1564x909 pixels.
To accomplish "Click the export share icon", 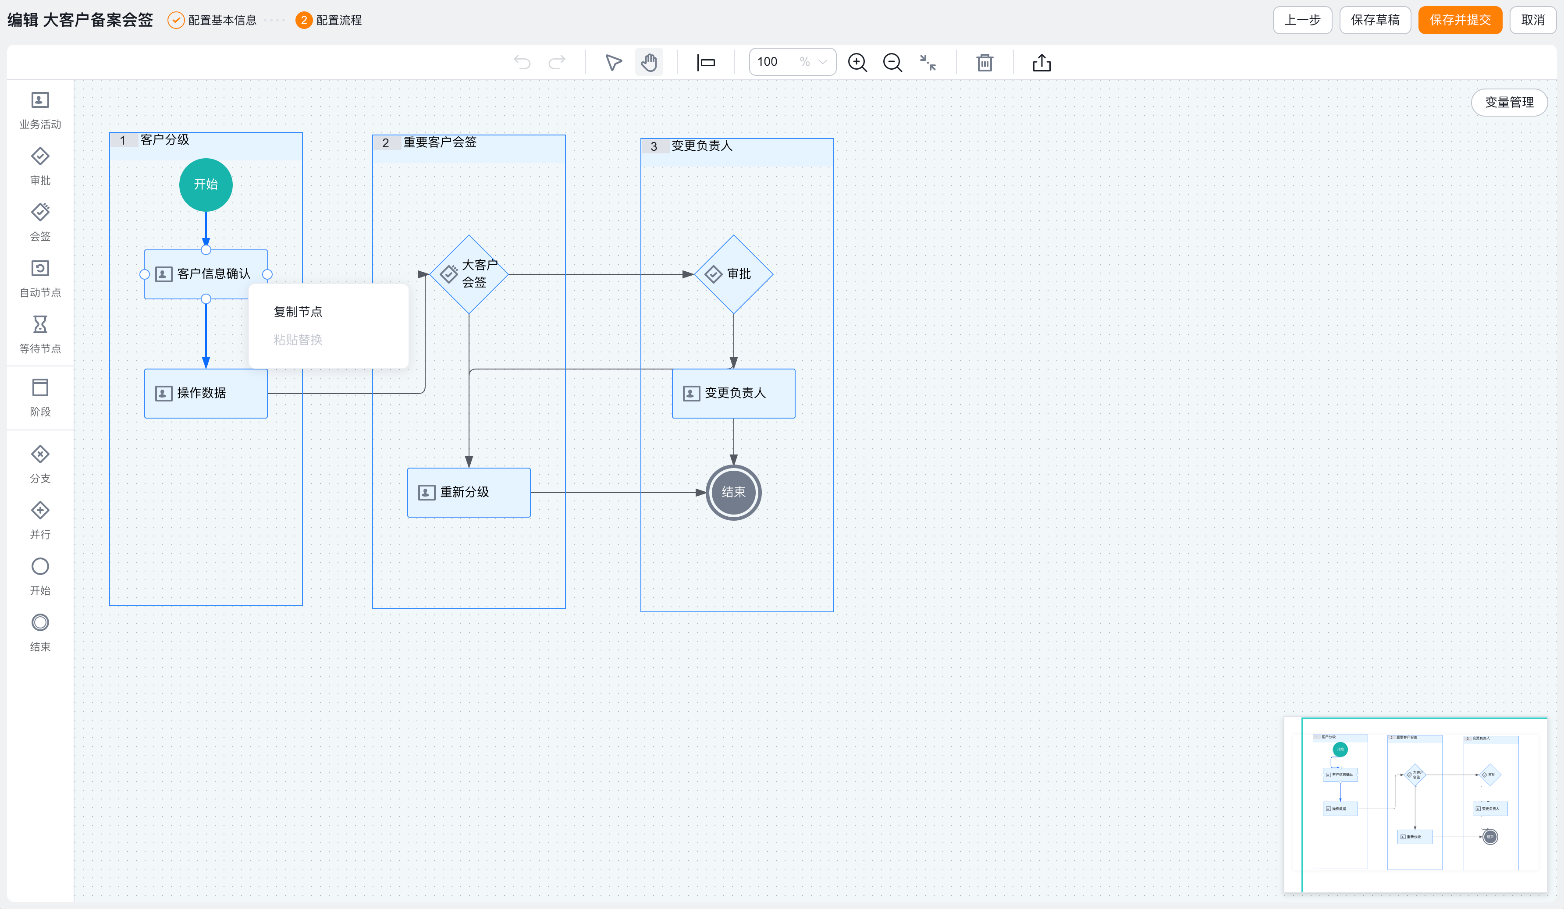I will 1042,62.
